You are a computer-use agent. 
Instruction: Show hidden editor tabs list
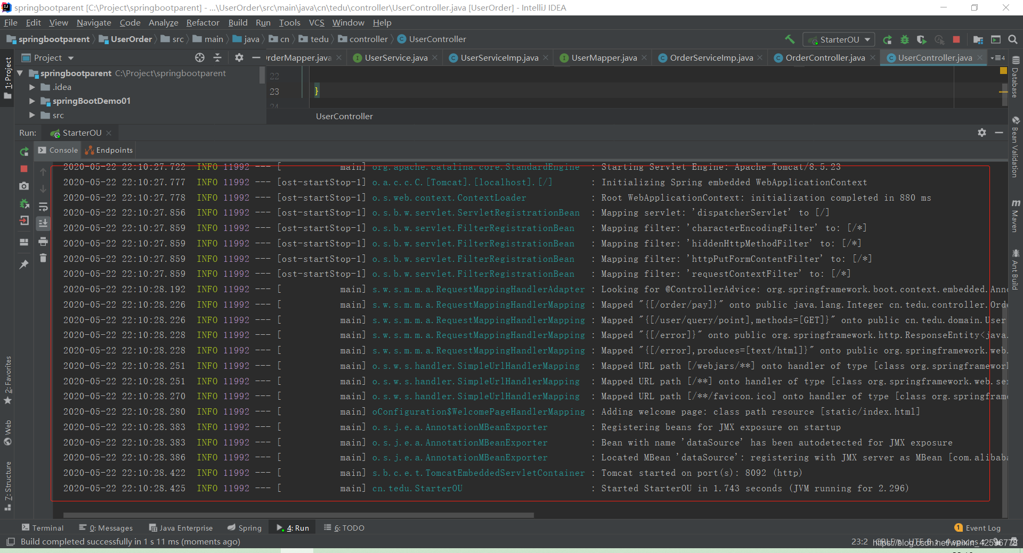point(998,57)
